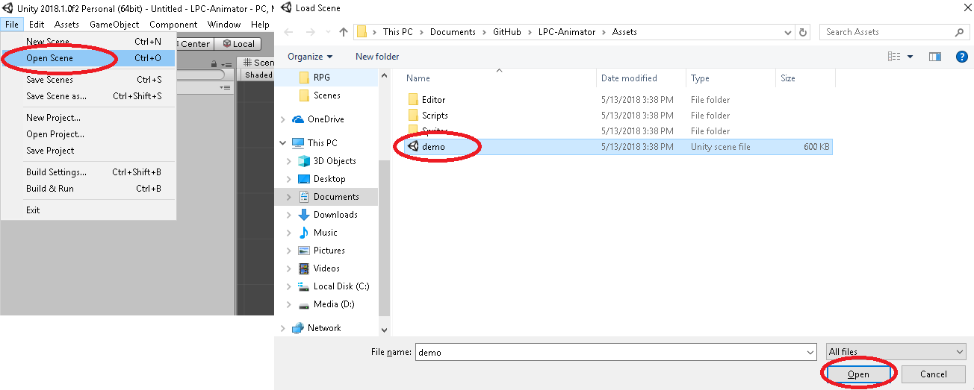Screen dimensions: 974x390
Task: Refresh the Assets folder view
Action: [803, 32]
